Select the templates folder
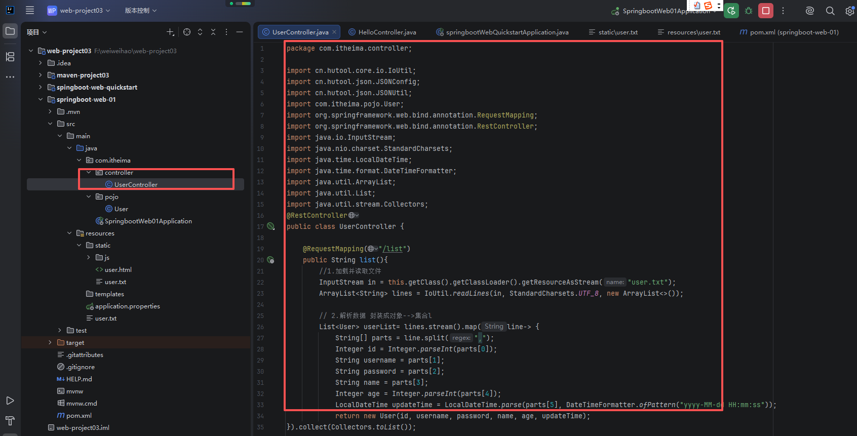 point(109,294)
